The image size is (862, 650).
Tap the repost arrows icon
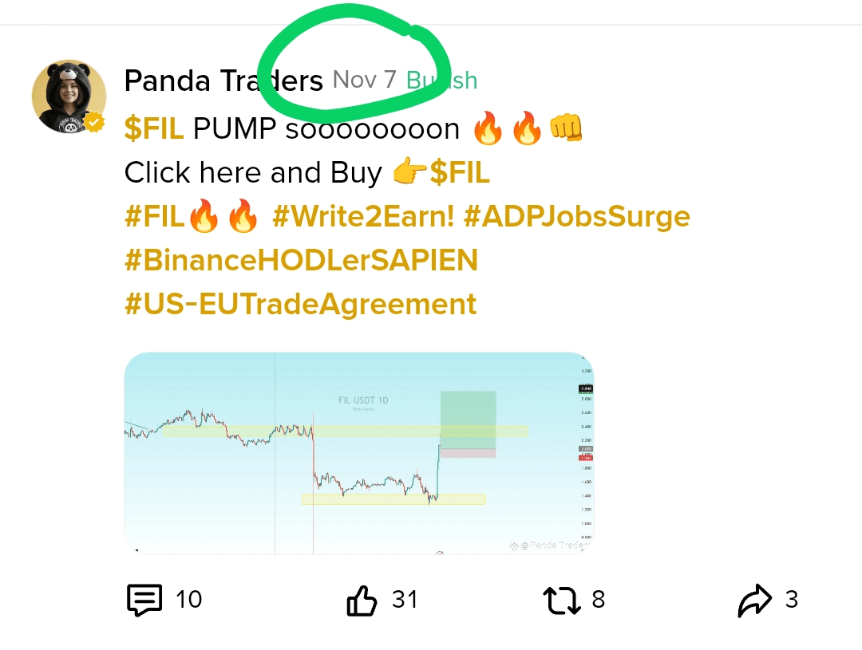563,601
